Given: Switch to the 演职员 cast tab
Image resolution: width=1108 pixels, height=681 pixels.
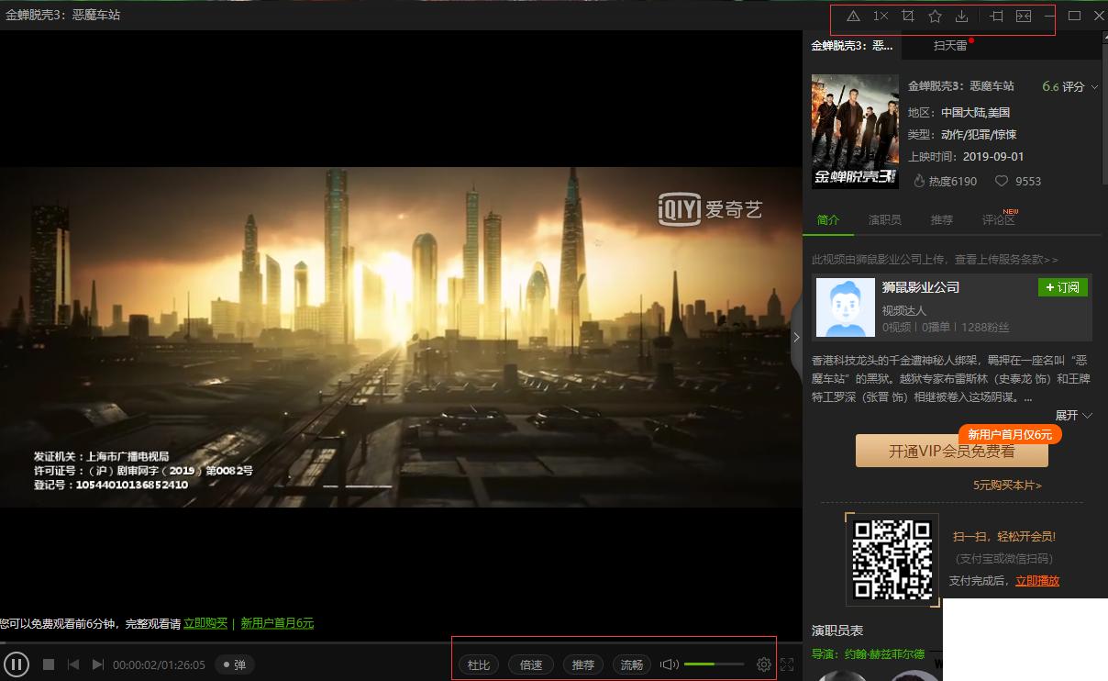Looking at the screenshot, I should [884, 219].
